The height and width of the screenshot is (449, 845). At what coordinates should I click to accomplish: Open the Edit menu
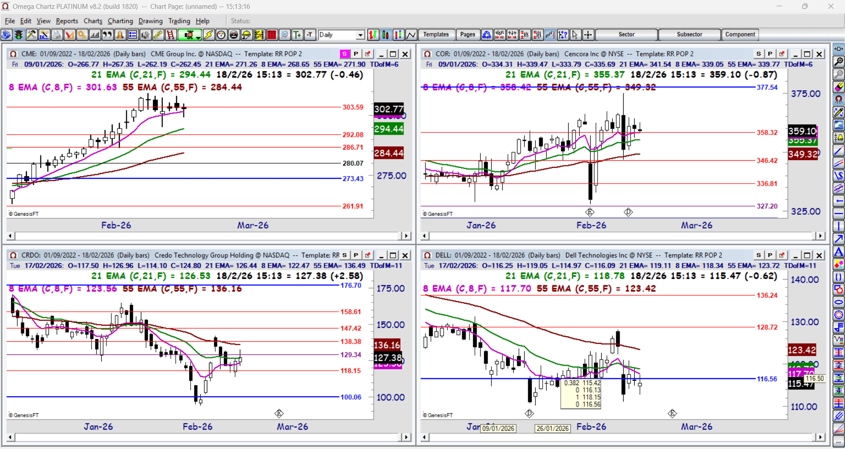click(26, 21)
